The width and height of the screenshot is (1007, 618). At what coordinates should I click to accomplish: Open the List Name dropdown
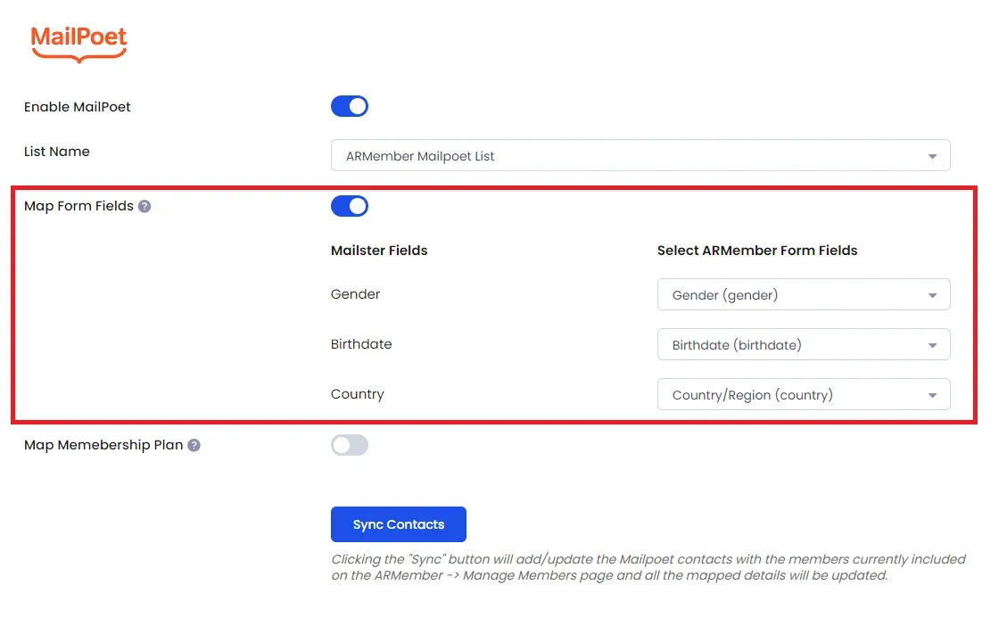(x=640, y=155)
